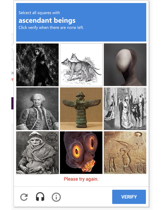Open the info help icon
This screenshot has width=164, height=210.
coord(56,197)
